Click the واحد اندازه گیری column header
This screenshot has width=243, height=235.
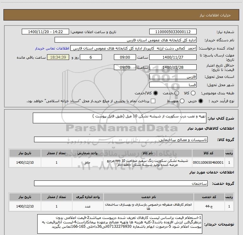tap(88, 197)
